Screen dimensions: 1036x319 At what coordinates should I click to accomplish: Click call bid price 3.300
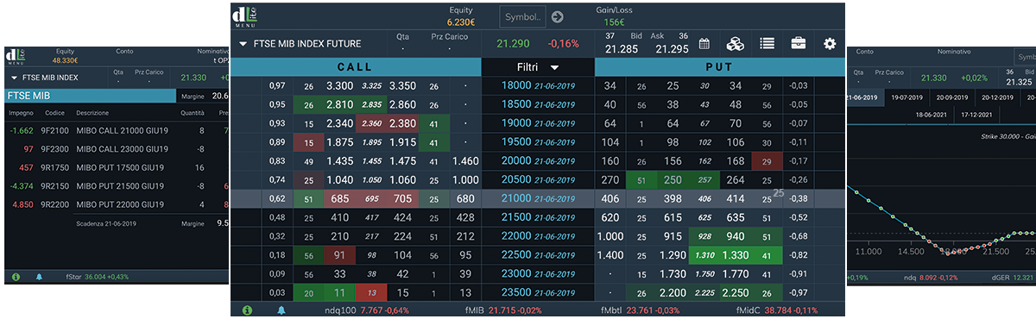coord(339,86)
